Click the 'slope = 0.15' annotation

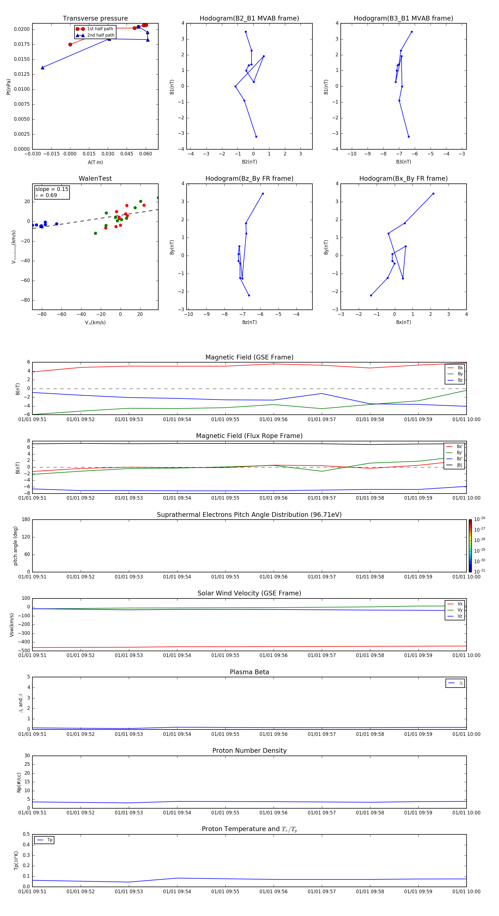52,189
